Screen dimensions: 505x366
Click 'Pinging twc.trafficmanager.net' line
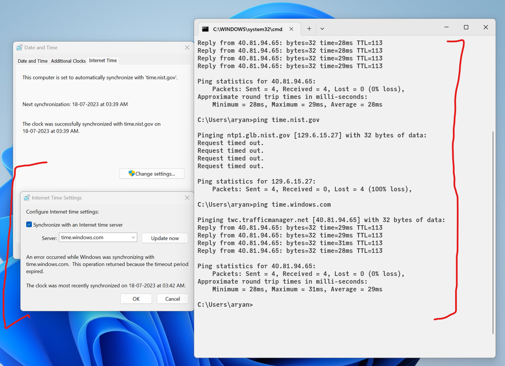point(321,220)
